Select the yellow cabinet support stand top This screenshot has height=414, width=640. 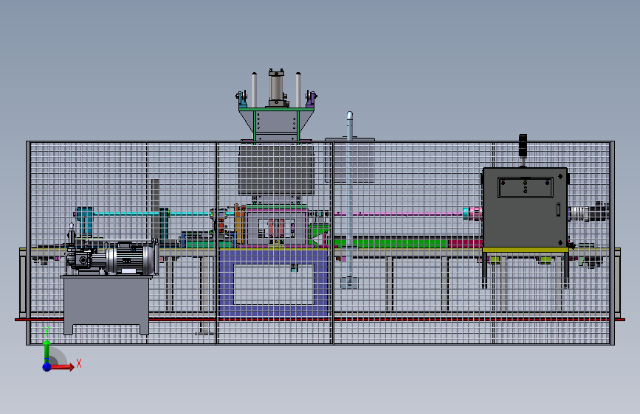point(526,250)
